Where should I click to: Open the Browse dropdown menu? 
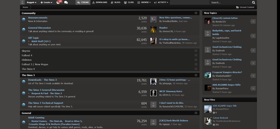tap(144, 2)
